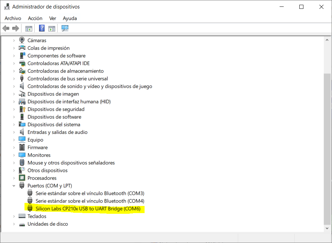
Task: Click the scan for hardware changes icon
Action: 65,28
